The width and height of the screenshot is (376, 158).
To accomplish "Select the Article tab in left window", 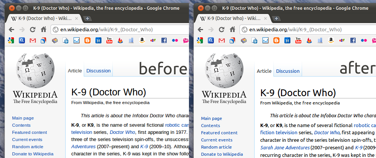I will 75,71.
